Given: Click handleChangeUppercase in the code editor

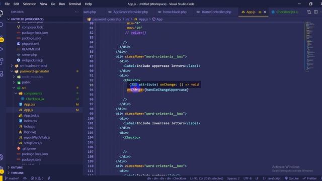Looking at the screenshot, I should point(167,89).
